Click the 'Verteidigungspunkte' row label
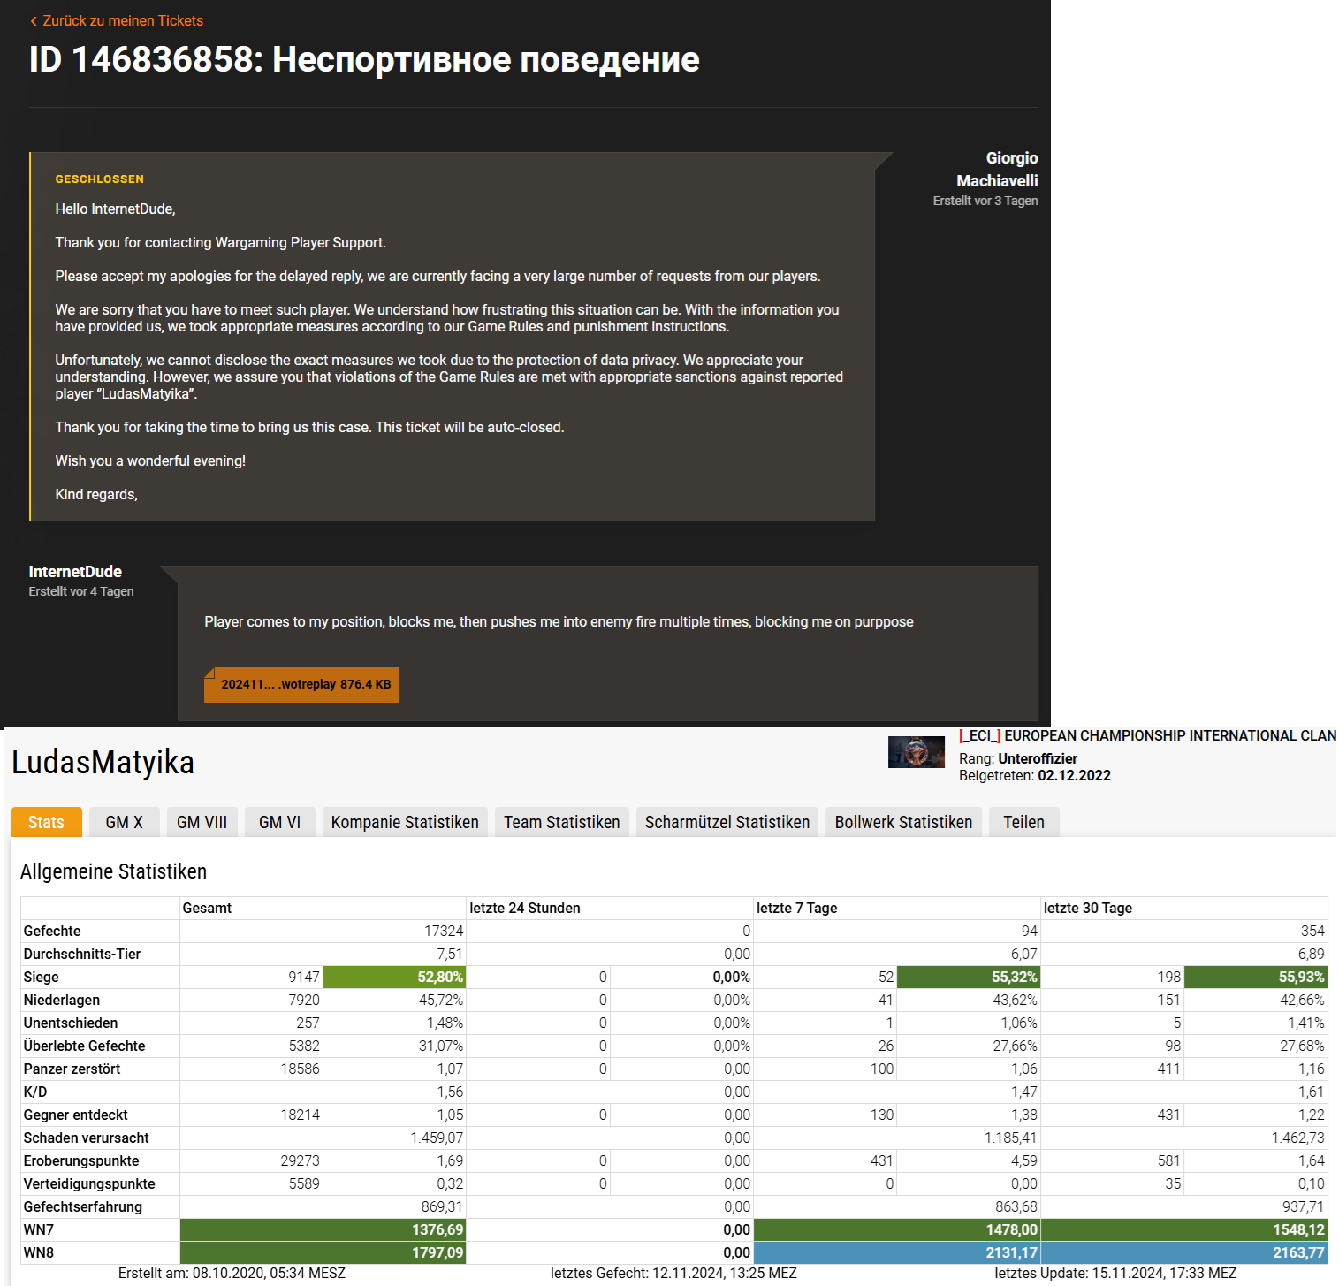The width and height of the screenshot is (1339, 1286). point(89,1183)
